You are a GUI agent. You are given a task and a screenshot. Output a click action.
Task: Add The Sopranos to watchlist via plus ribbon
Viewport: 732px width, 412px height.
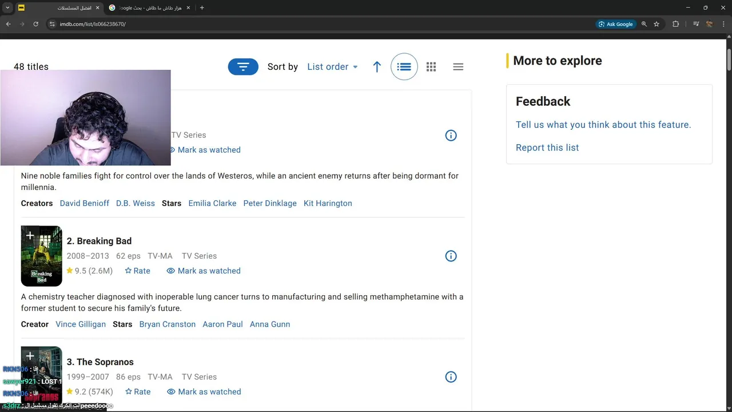tap(30, 356)
